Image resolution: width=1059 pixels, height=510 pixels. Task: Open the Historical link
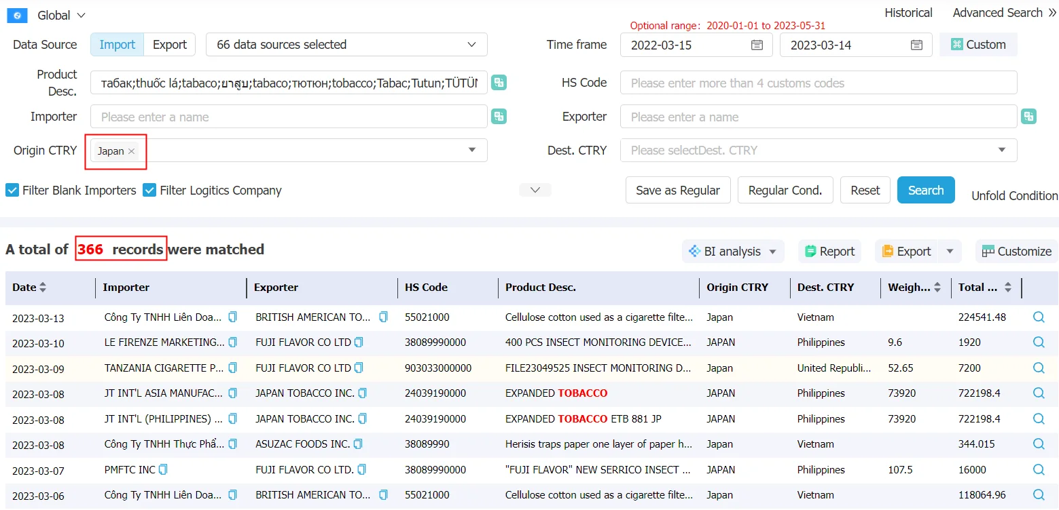[x=908, y=13]
